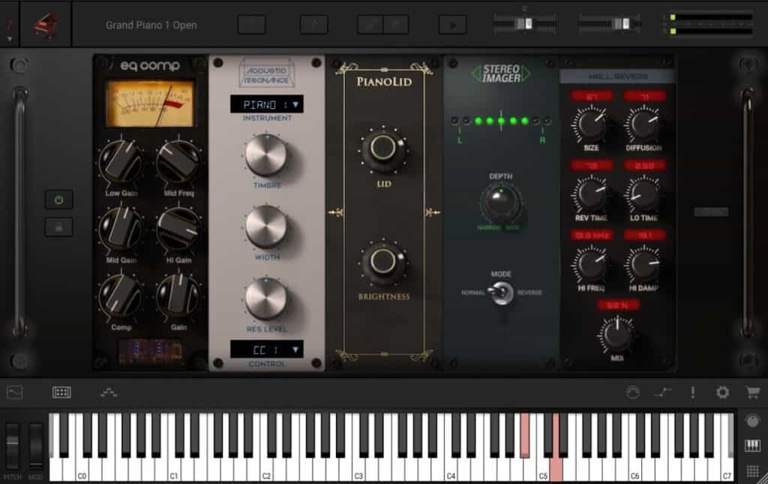Open the store shopping cart icon
Image resolution: width=768 pixels, height=484 pixels.
[x=752, y=392]
